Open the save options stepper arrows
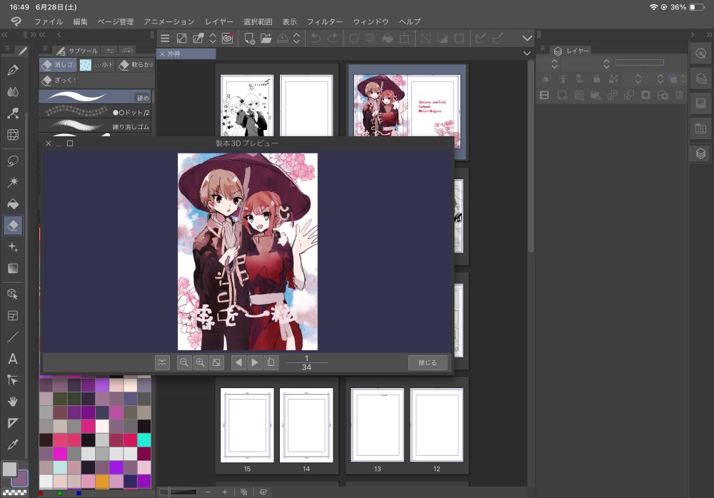 coord(296,38)
